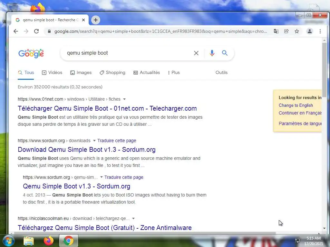Click Change to English link
Viewport: 330px width, 247px height.
coord(296,105)
